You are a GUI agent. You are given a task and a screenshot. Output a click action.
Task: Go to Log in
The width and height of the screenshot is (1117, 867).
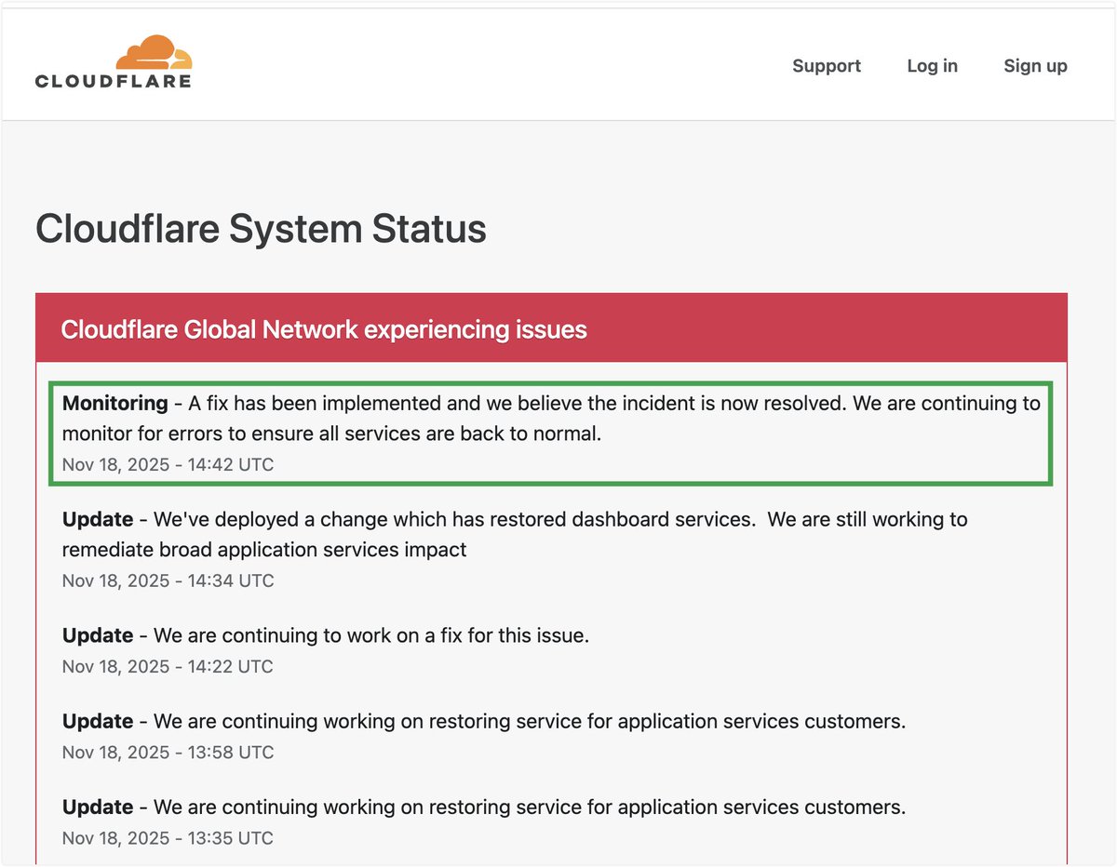point(932,66)
